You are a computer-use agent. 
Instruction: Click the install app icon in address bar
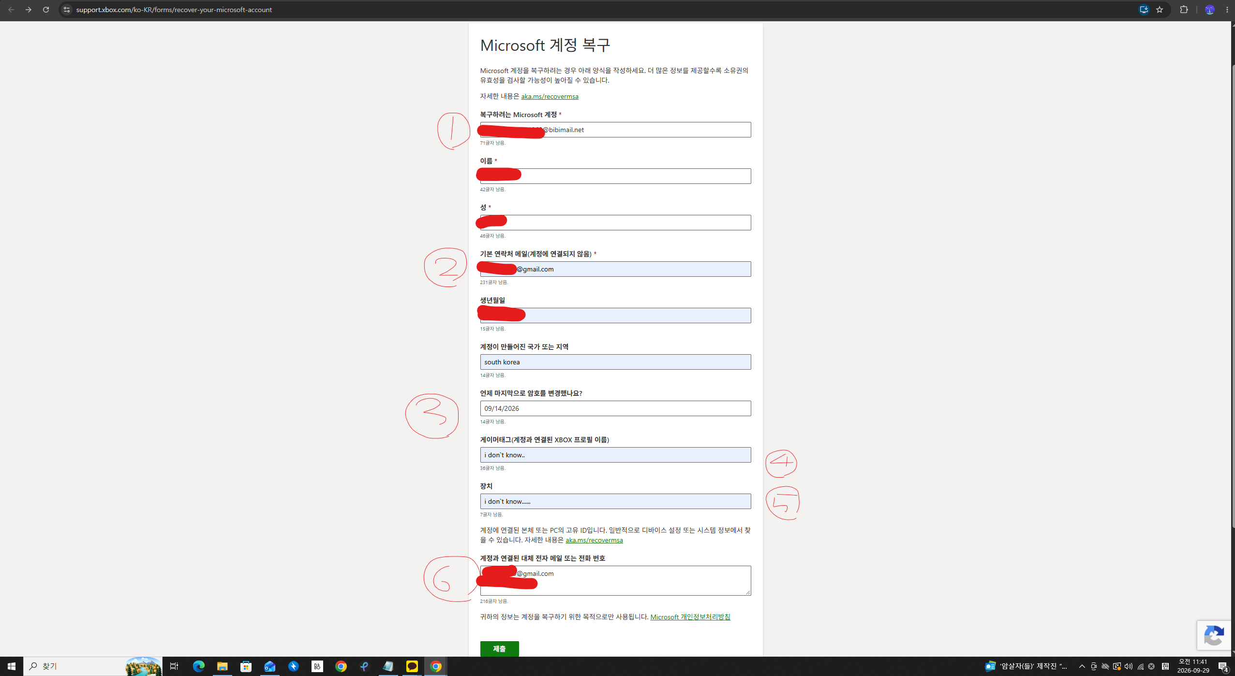tap(1144, 10)
